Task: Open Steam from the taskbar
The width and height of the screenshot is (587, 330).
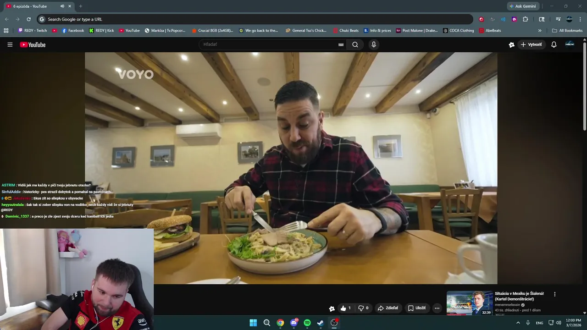Action: coord(321,323)
